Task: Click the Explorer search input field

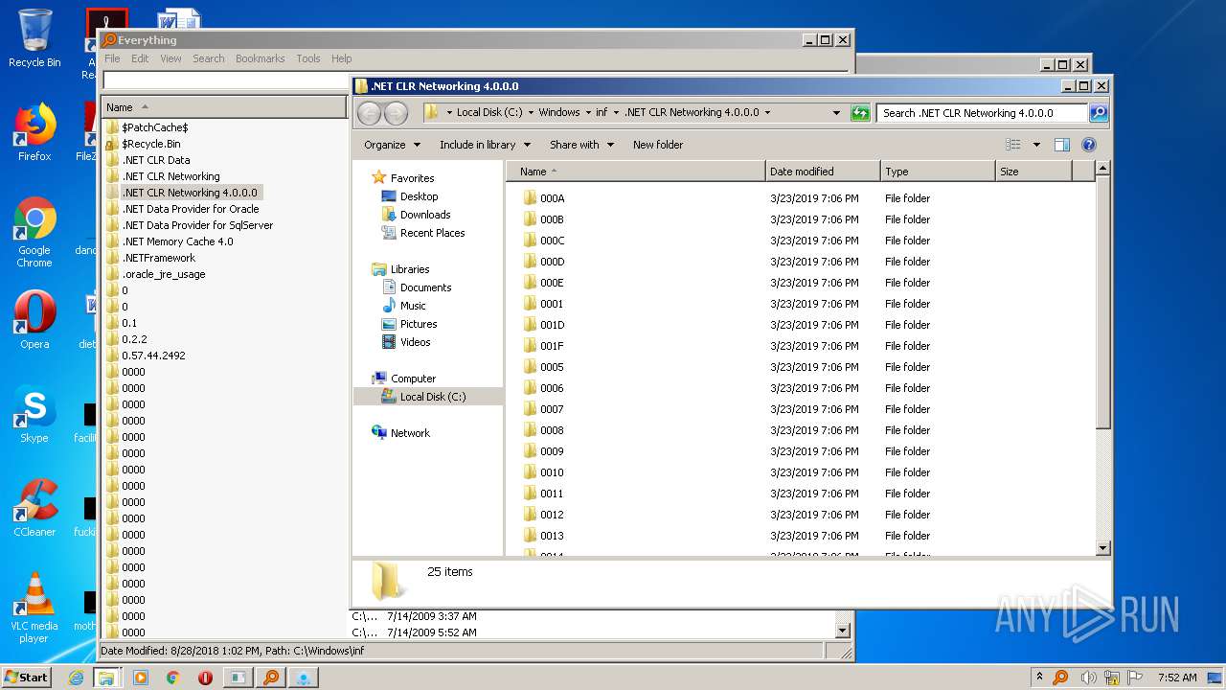Action: pos(983,113)
